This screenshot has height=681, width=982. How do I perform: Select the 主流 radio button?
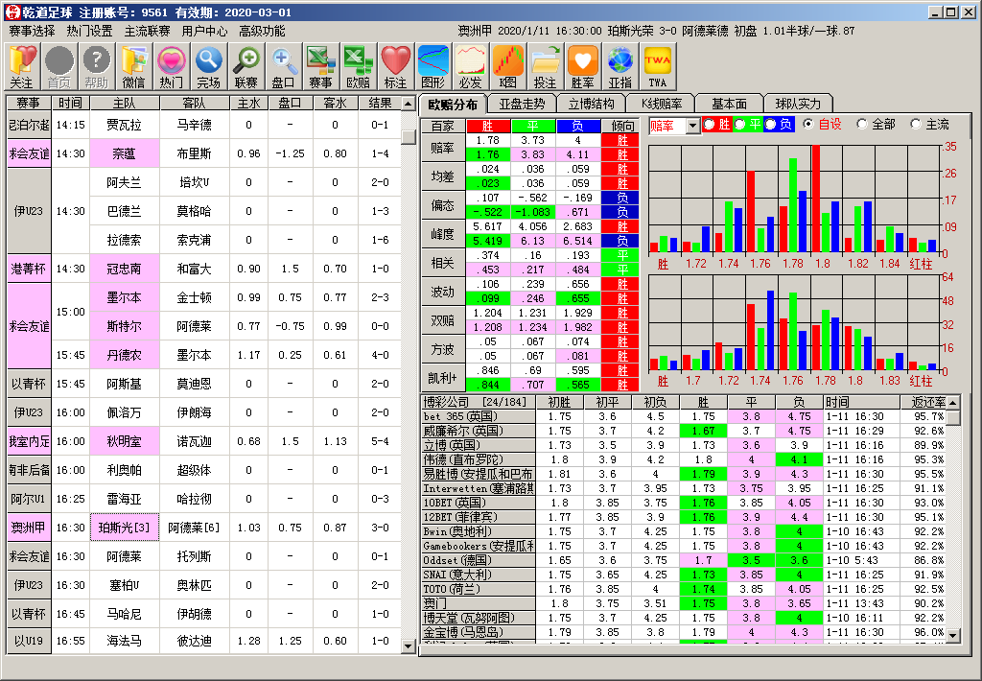[930, 125]
